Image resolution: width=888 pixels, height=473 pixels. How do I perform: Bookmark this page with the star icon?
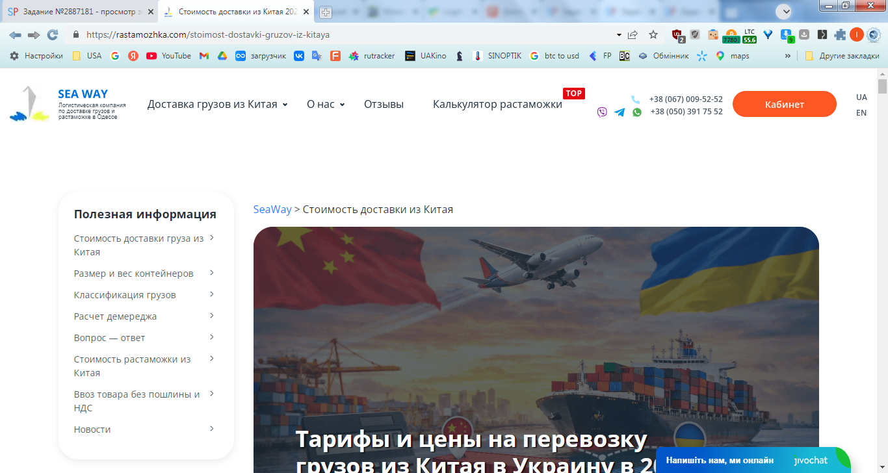653,34
